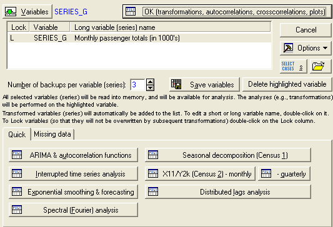This screenshot has height=227, width=333.
Task: Open X11/Y2k (Census 2) - monthly
Action: (x=200, y=173)
